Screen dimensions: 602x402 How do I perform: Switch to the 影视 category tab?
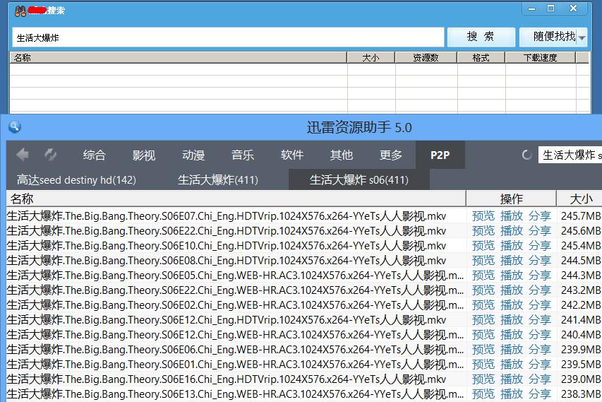[143, 155]
